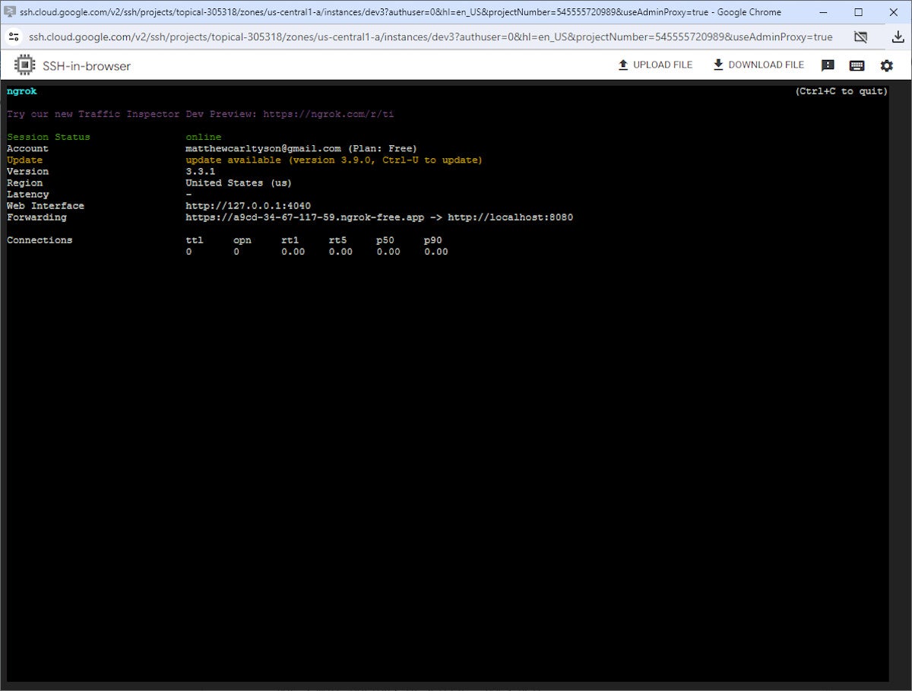Open the keyboard shortcuts icon
912x691 pixels.
click(857, 65)
